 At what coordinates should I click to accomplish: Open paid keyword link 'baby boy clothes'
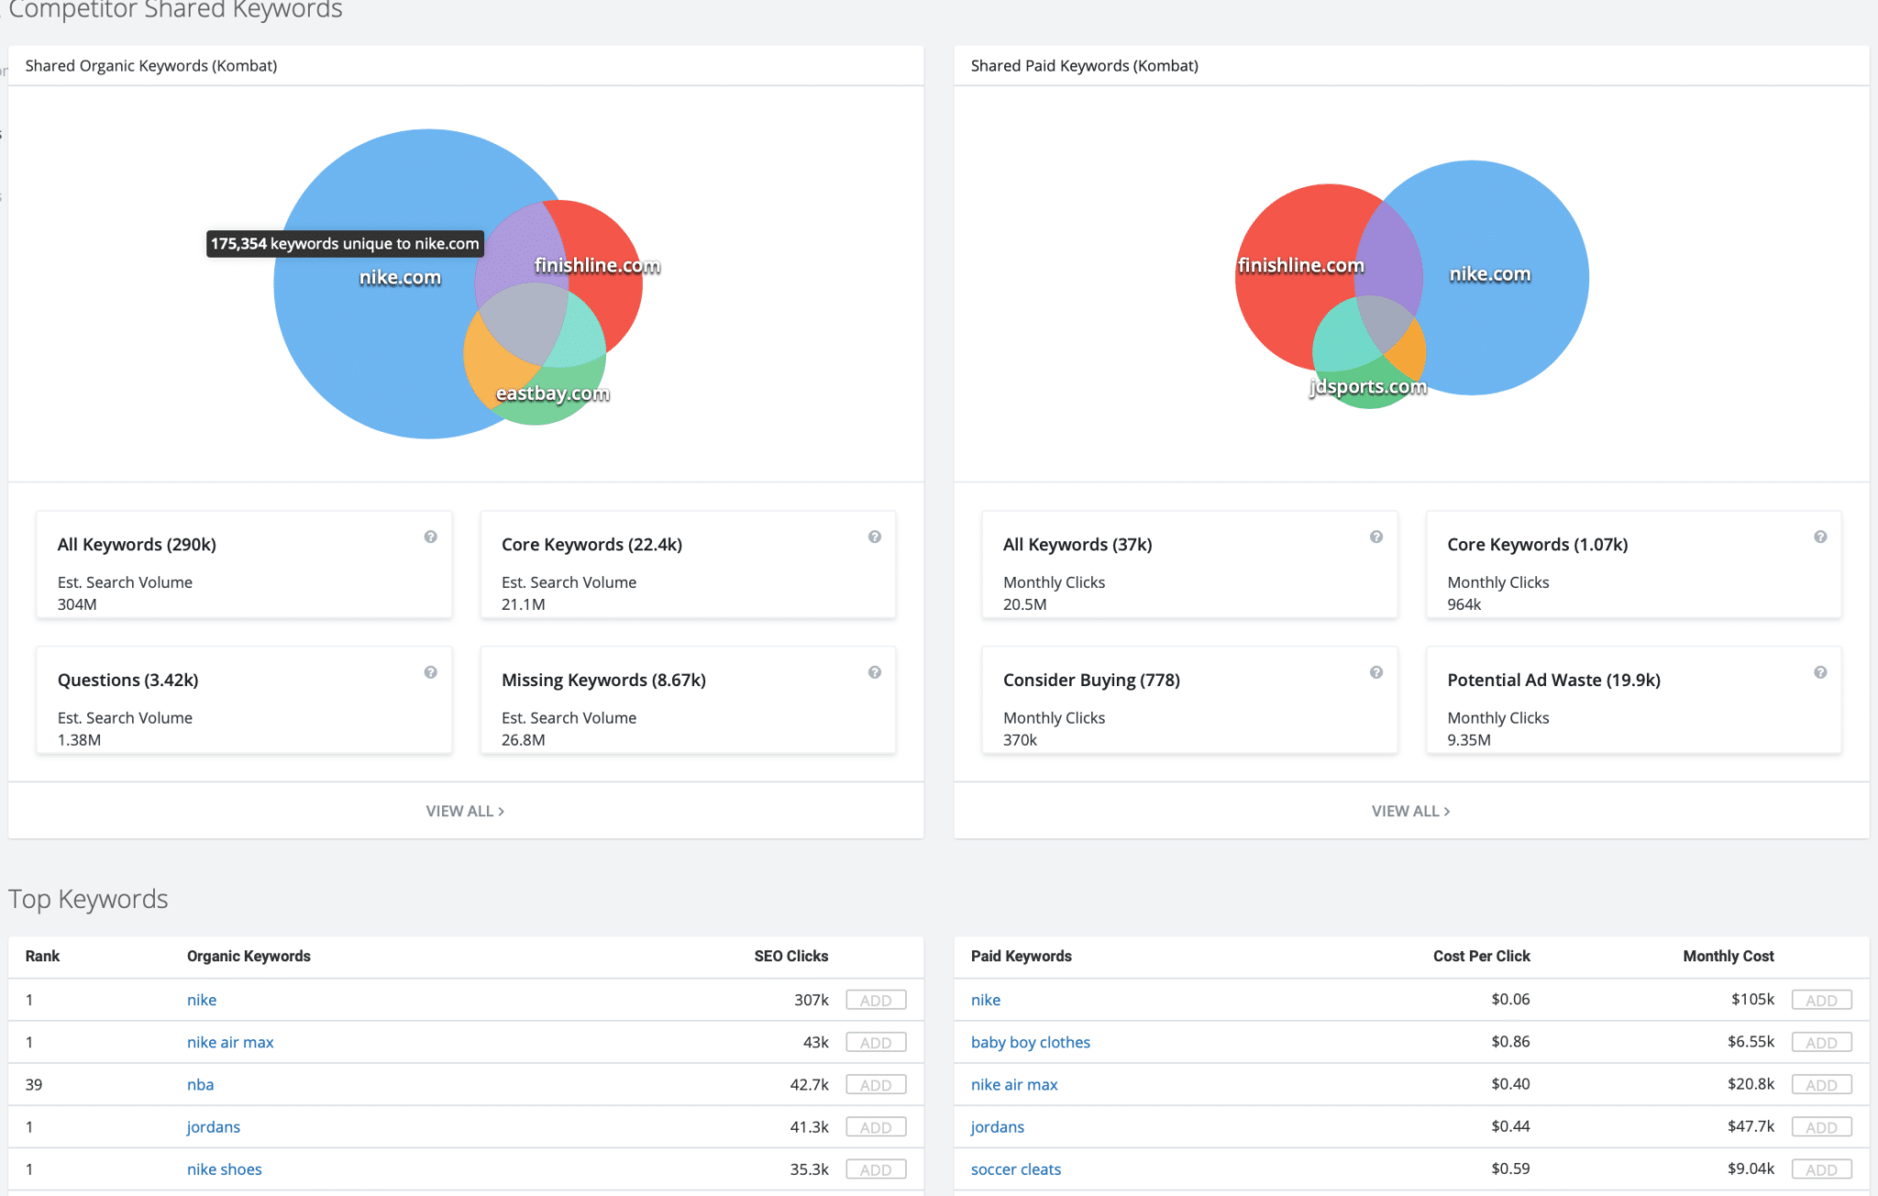pyautogui.click(x=1031, y=1043)
